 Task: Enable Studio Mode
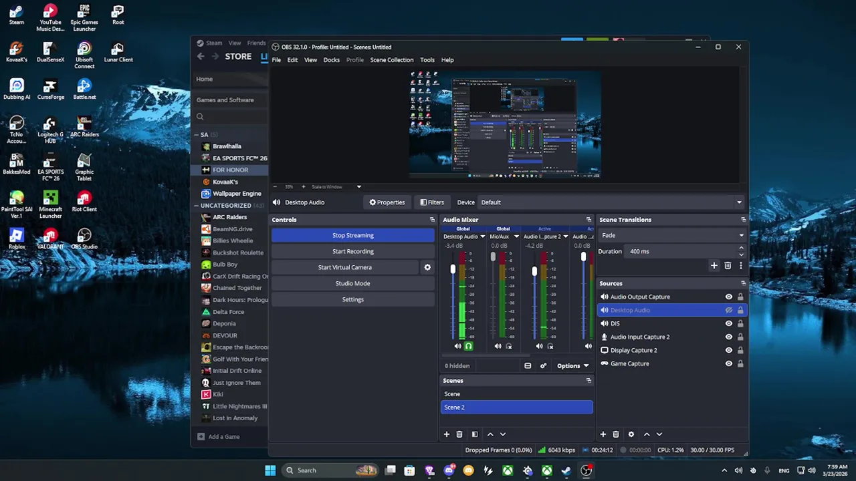[353, 283]
